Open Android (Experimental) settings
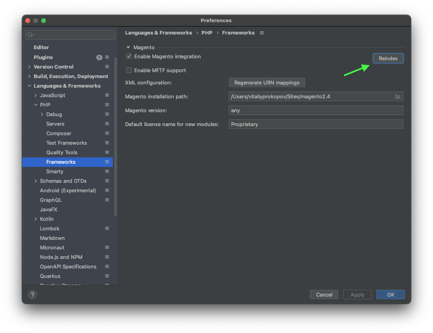433x333 pixels. click(x=67, y=191)
